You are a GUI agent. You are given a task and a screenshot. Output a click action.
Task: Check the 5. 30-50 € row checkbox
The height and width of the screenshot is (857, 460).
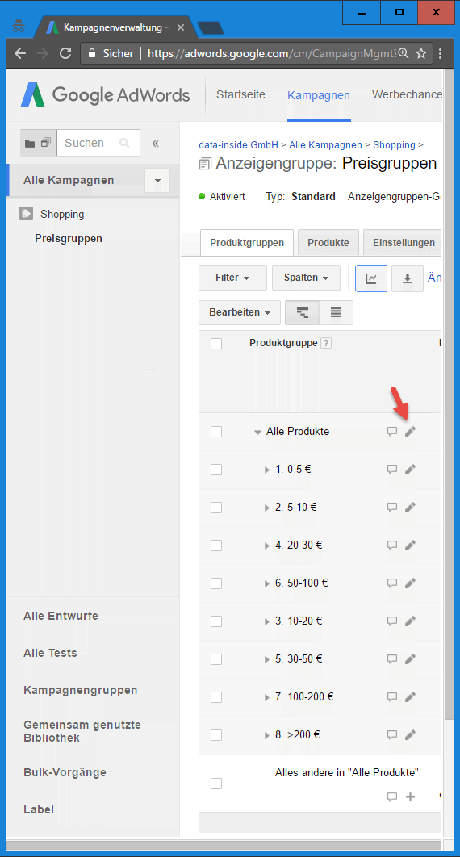coord(216,659)
